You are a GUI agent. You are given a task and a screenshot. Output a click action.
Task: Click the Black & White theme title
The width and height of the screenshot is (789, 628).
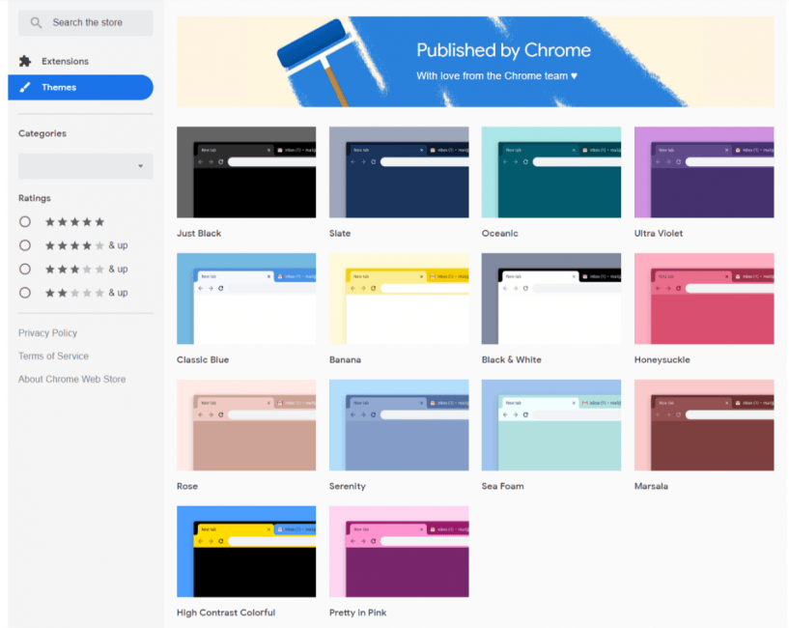[x=511, y=359]
